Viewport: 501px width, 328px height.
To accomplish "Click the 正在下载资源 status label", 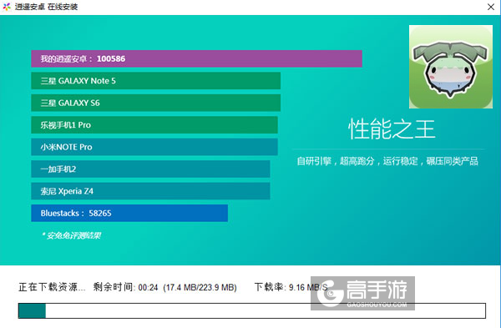I will click(x=52, y=287).
